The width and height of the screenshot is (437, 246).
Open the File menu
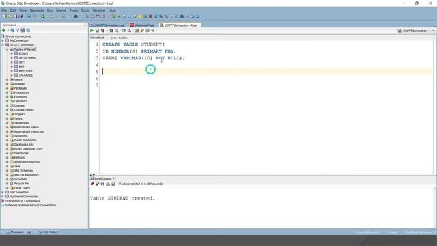[4, 10]
